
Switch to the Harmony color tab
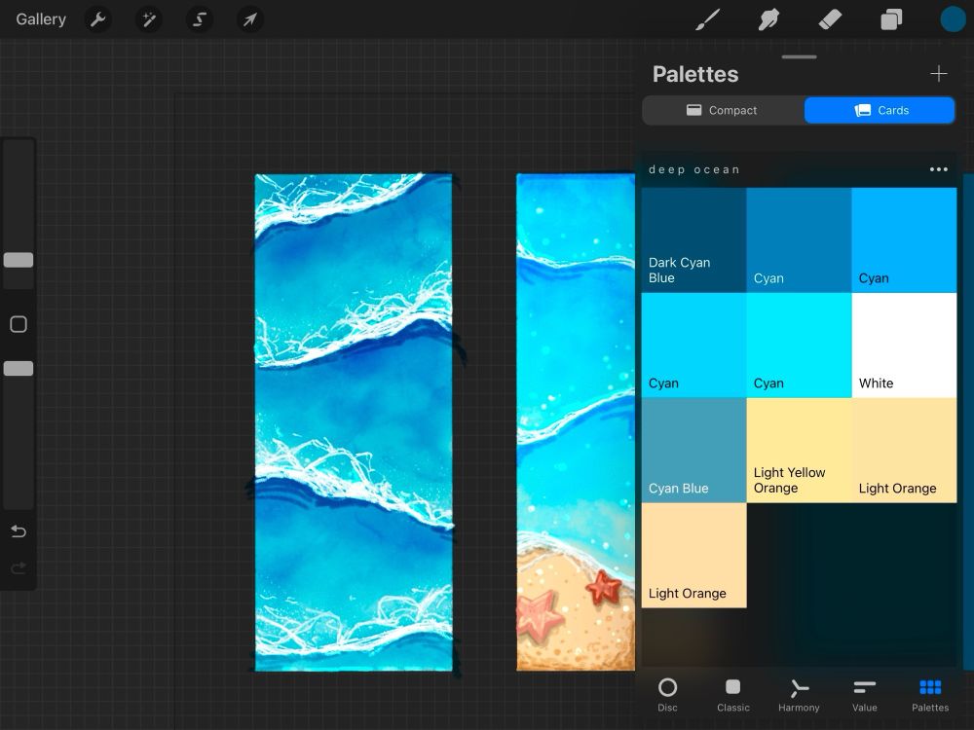pyautogui.click(x=799, y=695)
